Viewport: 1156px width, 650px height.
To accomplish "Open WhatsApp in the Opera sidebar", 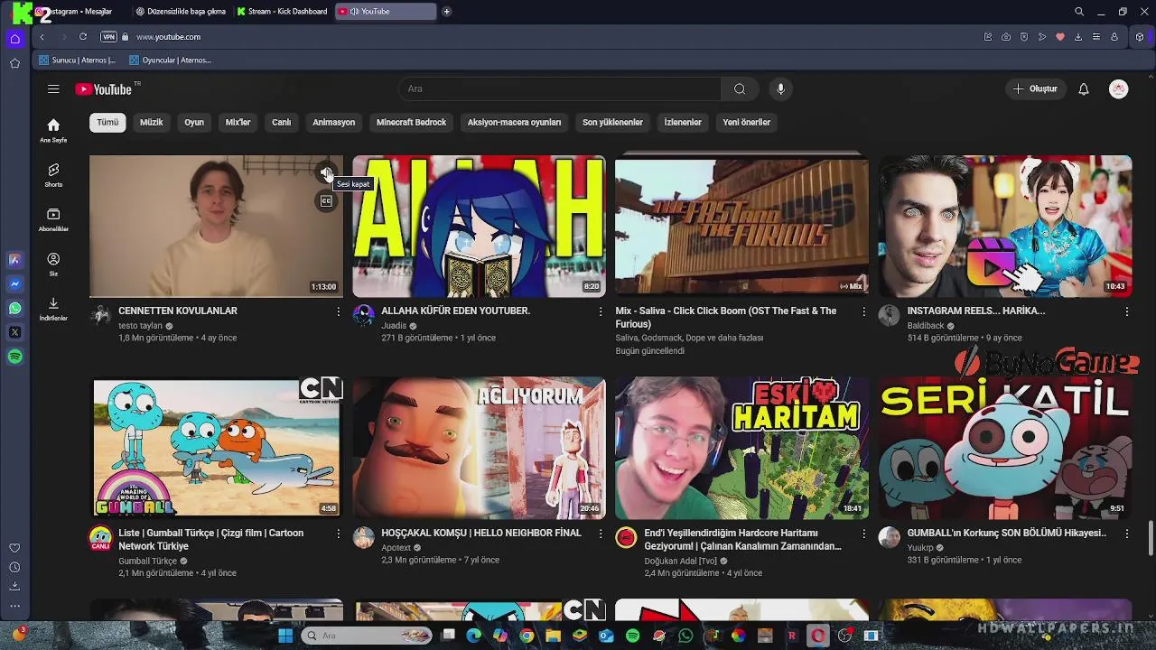I will 15,308.
